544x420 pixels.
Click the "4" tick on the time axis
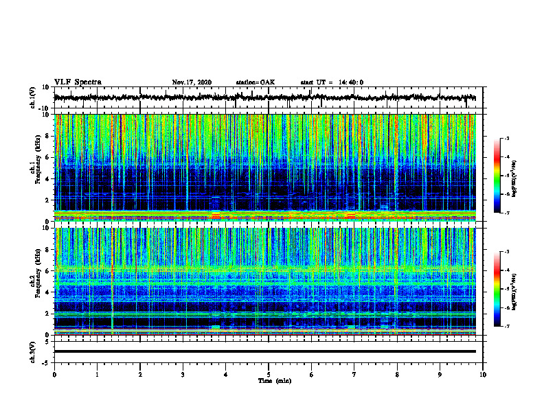(x=226, y=375)
